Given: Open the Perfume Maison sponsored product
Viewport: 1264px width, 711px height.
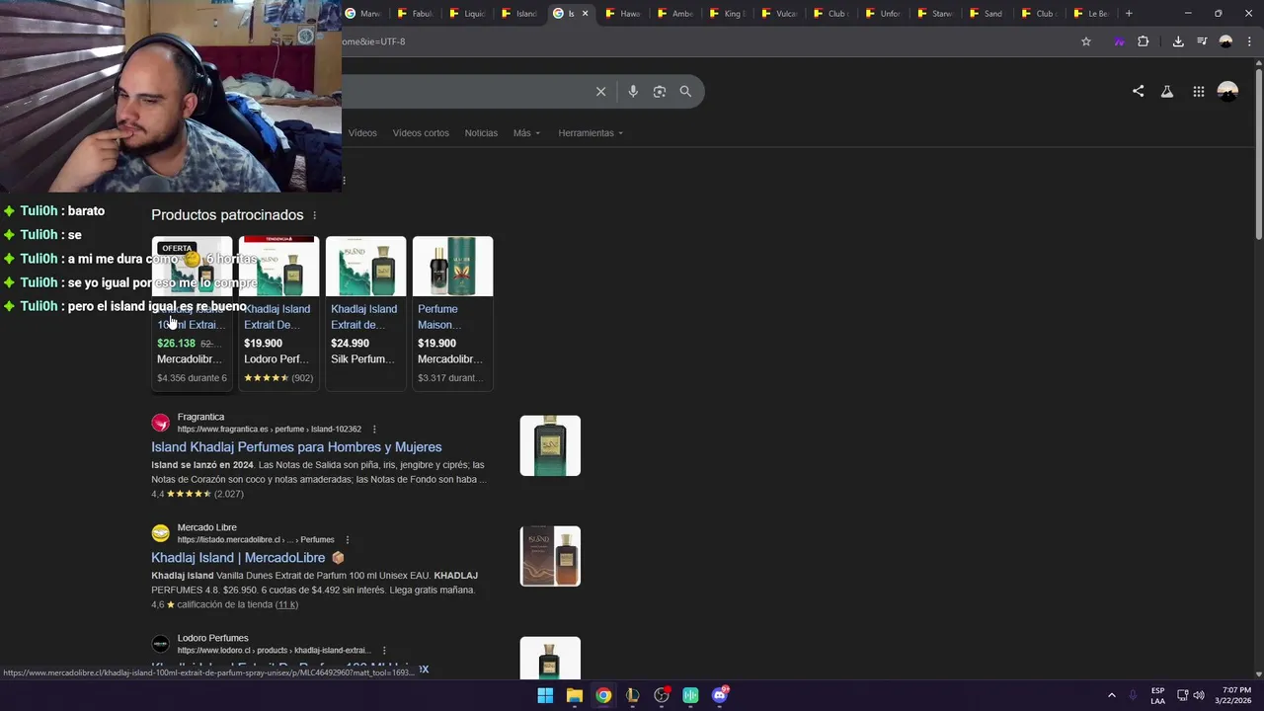Looking at the screenshot, I should pos(452,313).
